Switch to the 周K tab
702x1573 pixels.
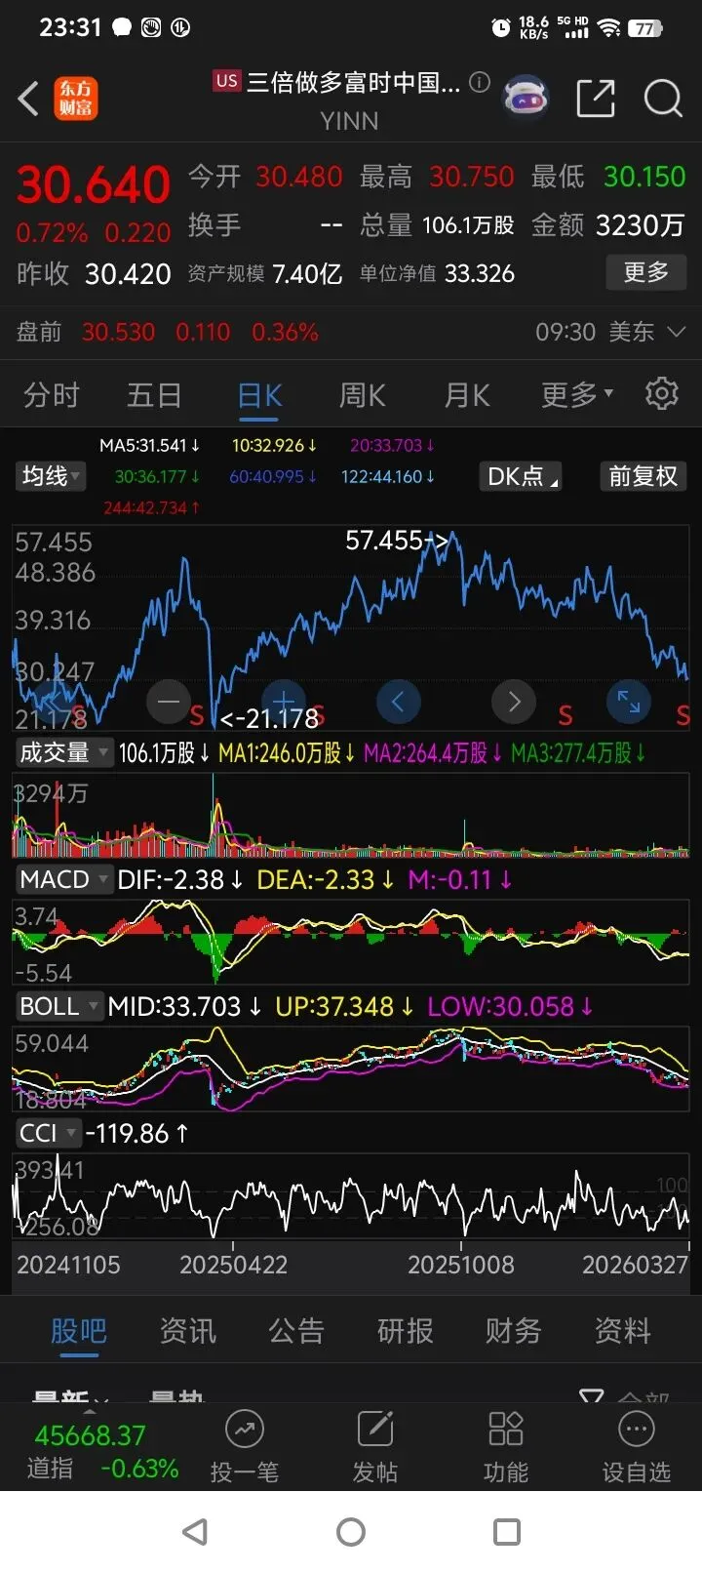(363, 395)
